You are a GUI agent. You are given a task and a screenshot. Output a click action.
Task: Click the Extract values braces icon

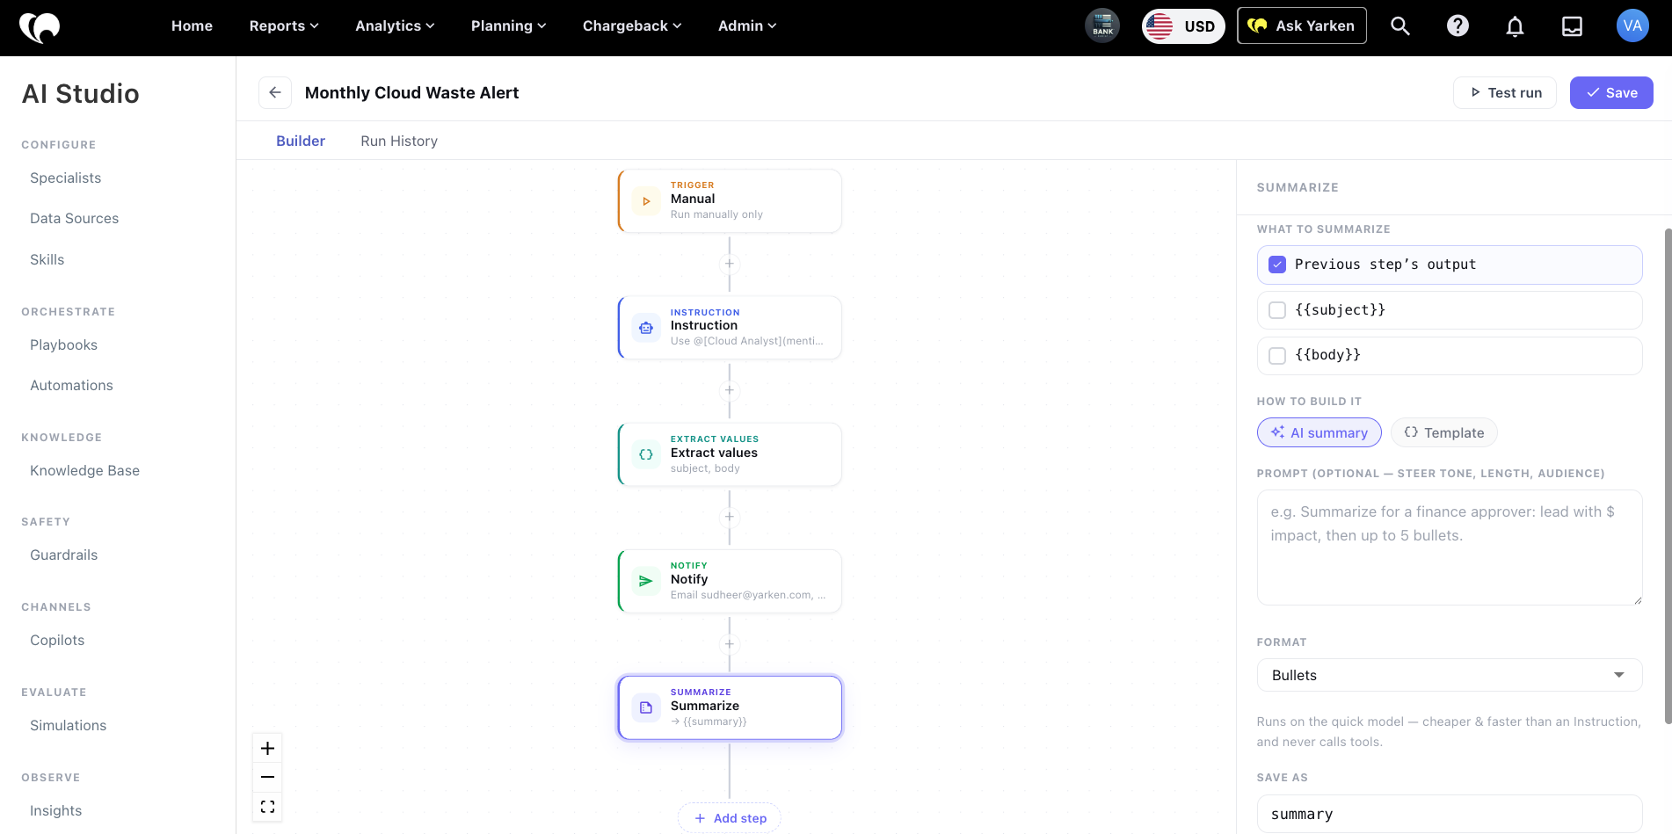tap(646, 454)
